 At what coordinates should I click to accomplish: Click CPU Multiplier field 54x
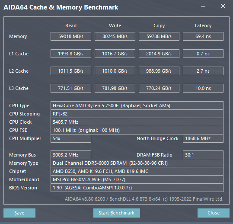(x=71, y=138)
